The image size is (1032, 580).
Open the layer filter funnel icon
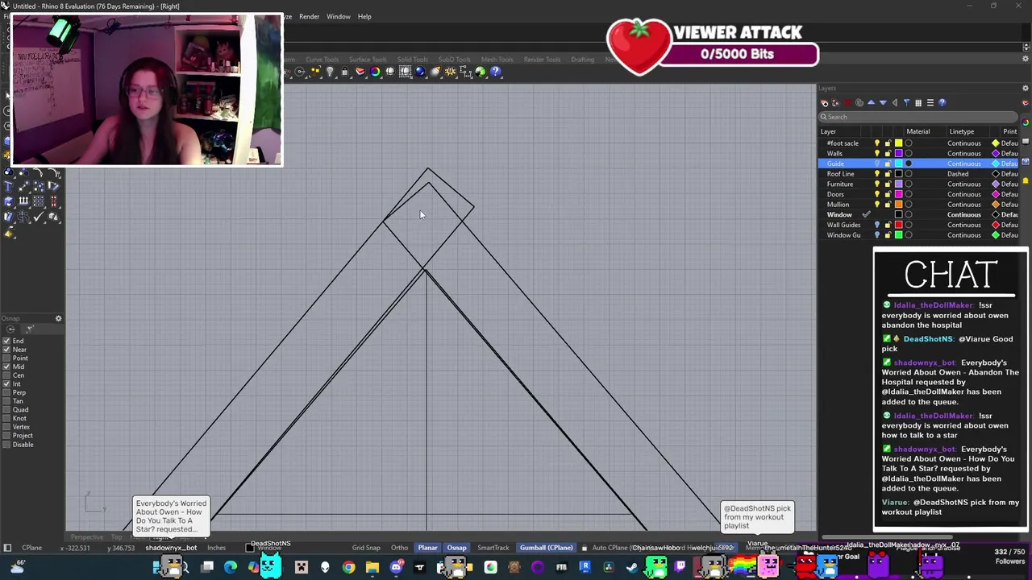click(906, 102)
